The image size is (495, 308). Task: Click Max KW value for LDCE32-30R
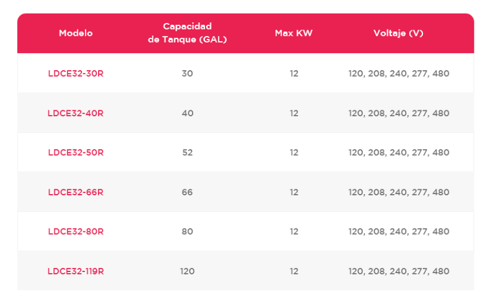294,73
